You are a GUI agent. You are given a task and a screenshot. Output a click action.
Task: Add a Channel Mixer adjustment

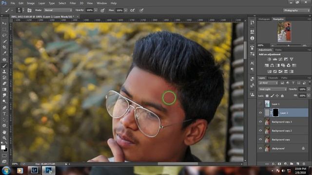(289, 65)
